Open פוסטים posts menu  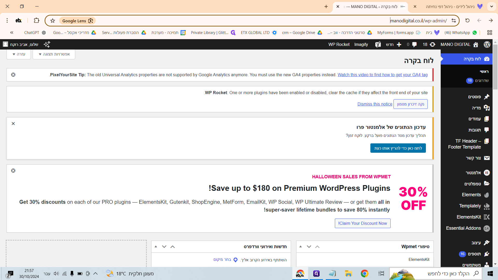click(x=466, y=97)
